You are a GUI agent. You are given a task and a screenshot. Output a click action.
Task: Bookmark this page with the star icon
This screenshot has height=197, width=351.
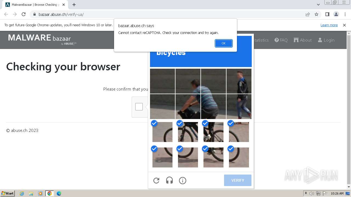(316, 14)
